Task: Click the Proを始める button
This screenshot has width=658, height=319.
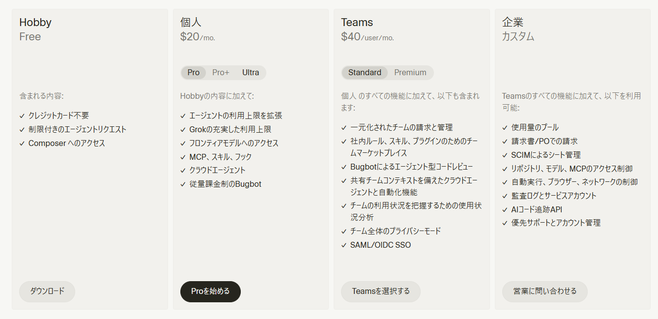Action: click(x=210, y=291)
